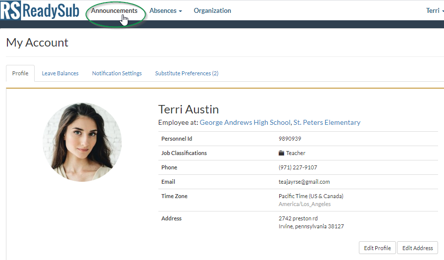
Task: Click the Job Classifications row label
Action: click(184, 153)
